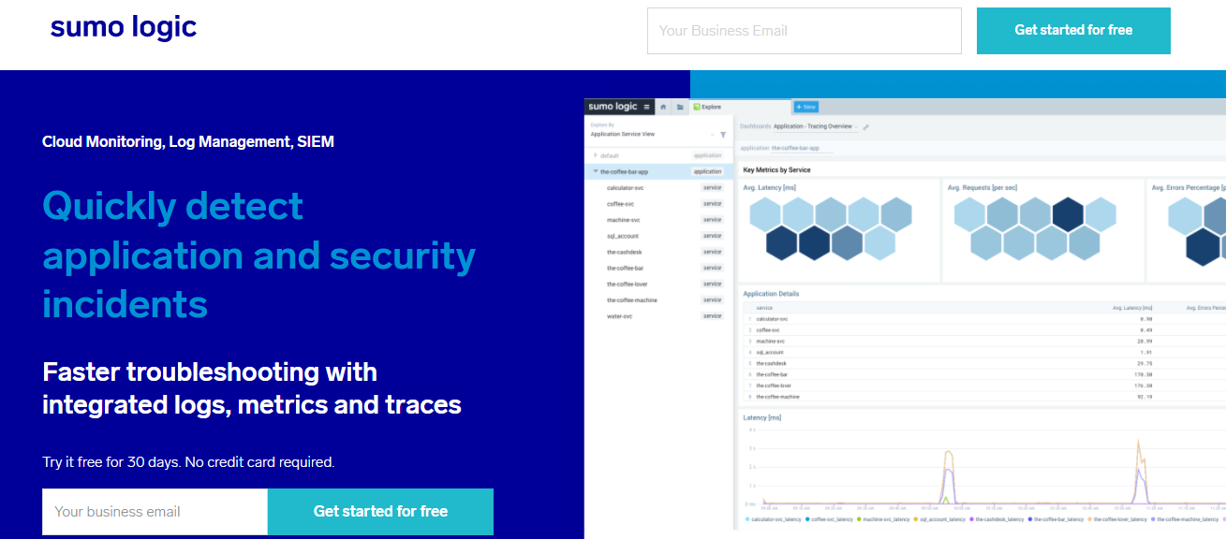This screenshot has width=1226, height=539.
Task: Select sql_account in the service tree
Action: (x=623, y=236)
